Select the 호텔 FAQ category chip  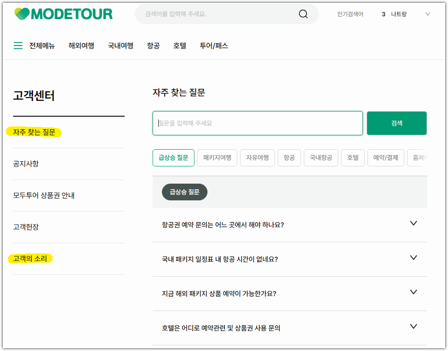pyautogui.click(x=352, y=158)
